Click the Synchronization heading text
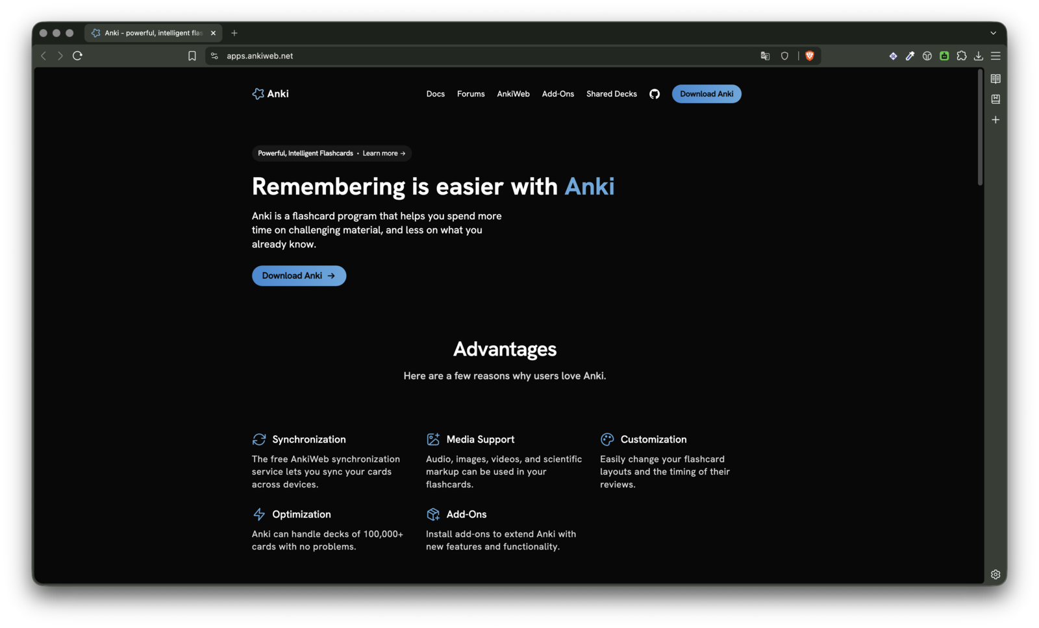1039x628 pixels. tap(309, 440)
